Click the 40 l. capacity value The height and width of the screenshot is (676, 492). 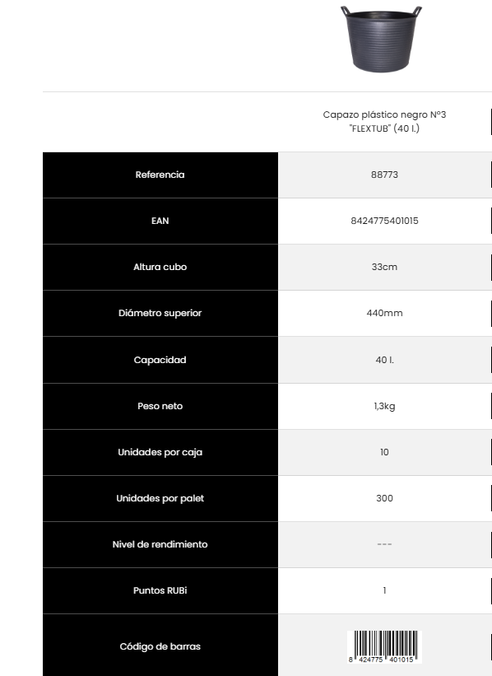tap(384, 360)
